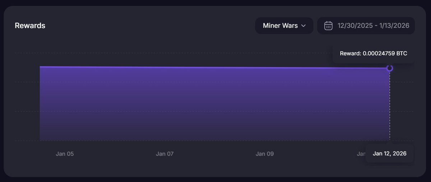431x182 pixels.
Task: Click the Rewards heading
Action: click(x=30, y=26)
